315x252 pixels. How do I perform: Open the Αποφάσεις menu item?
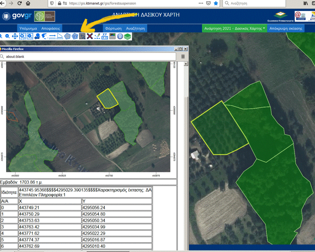point(51,29)
